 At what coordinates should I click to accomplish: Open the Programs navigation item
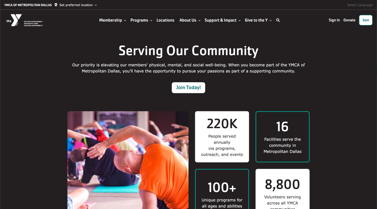[x=139, y=20]
